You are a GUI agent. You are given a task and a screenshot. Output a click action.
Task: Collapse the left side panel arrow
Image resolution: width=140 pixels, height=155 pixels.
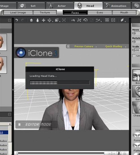pyautogui.click(x=13, y=90)
